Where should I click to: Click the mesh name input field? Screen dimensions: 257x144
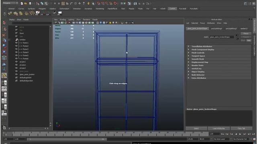(x=222, y=37)
